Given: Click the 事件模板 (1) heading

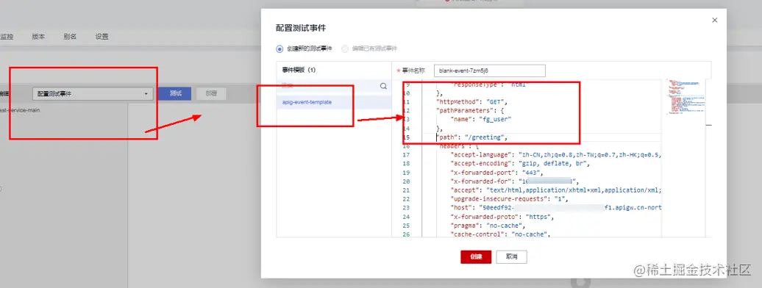Looking at the screenshot, I should (299, 70).
